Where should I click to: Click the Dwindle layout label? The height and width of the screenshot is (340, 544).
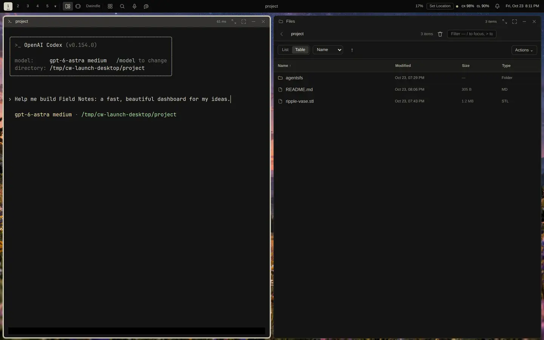point(93,6)
